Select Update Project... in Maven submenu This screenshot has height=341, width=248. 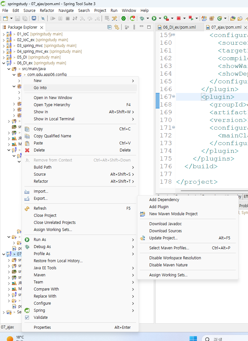click(188, 238)
